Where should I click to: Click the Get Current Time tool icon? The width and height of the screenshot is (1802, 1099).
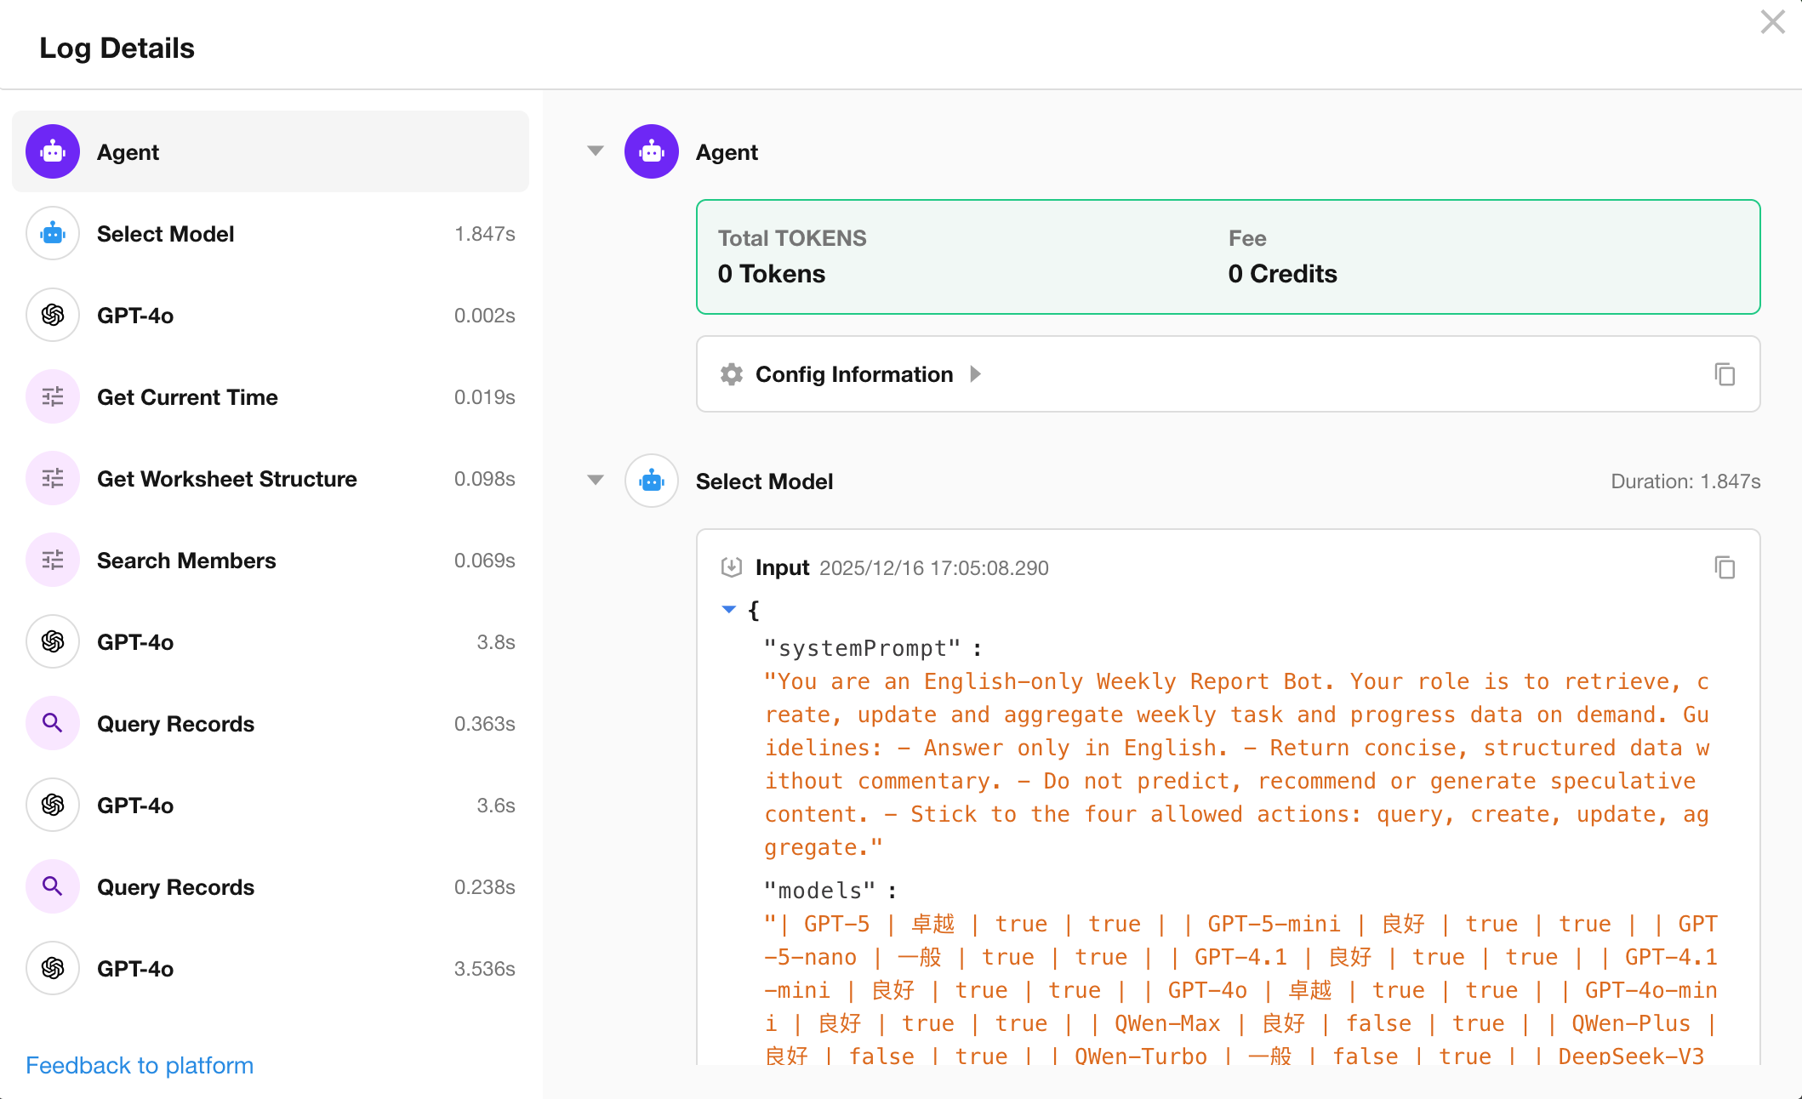(x=53, y=397)
